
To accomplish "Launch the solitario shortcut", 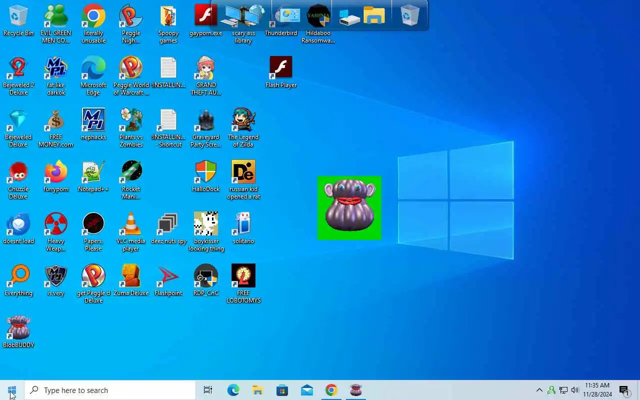I will click(243, 228).
